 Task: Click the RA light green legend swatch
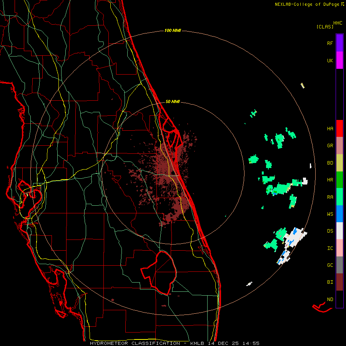(339, 197)
